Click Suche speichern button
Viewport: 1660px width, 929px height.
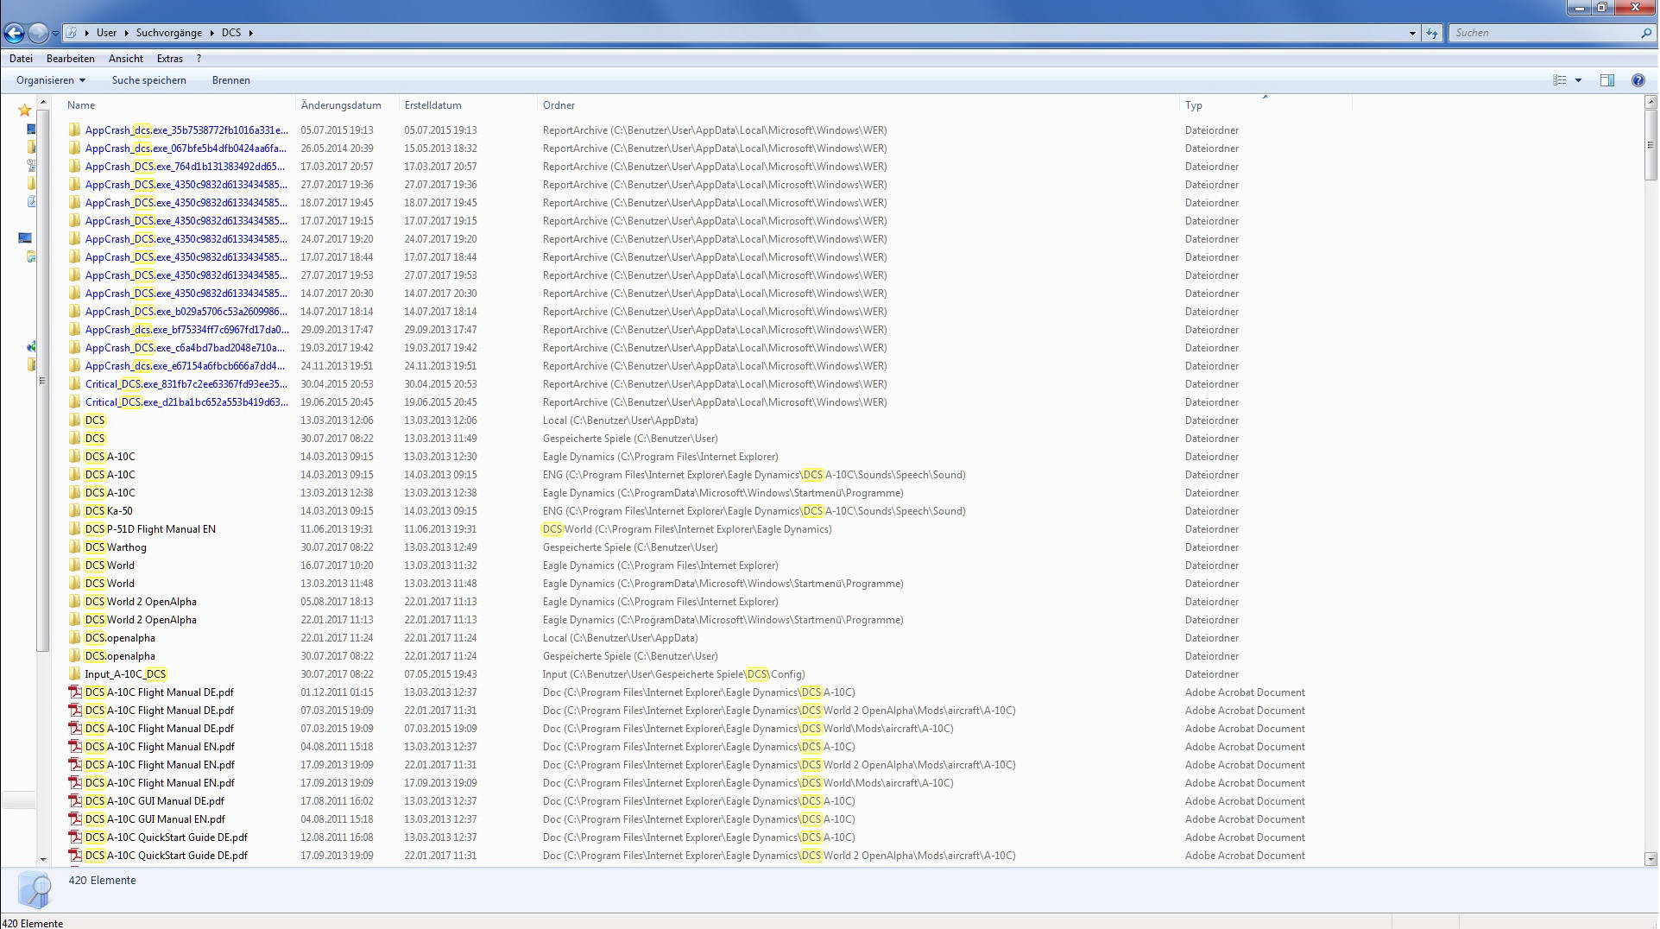pyautogui.click(x=148, y=80)
